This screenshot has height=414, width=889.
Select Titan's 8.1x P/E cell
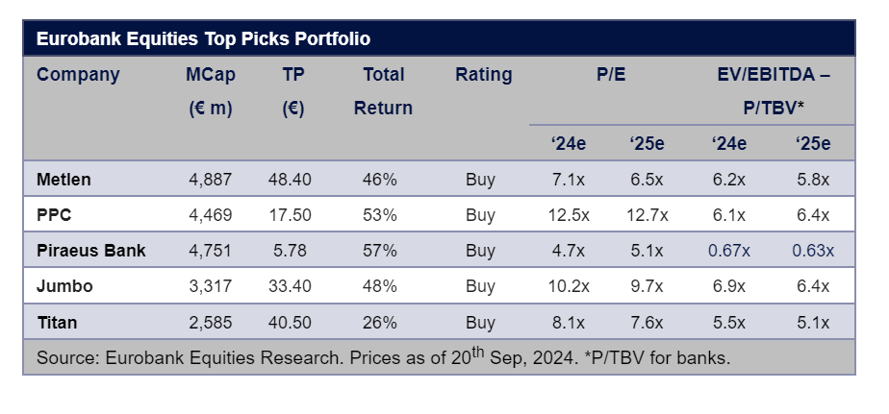tap(569, 322)
